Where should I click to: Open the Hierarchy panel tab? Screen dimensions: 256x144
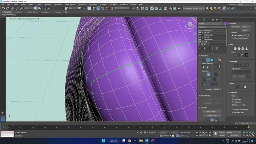208,20
